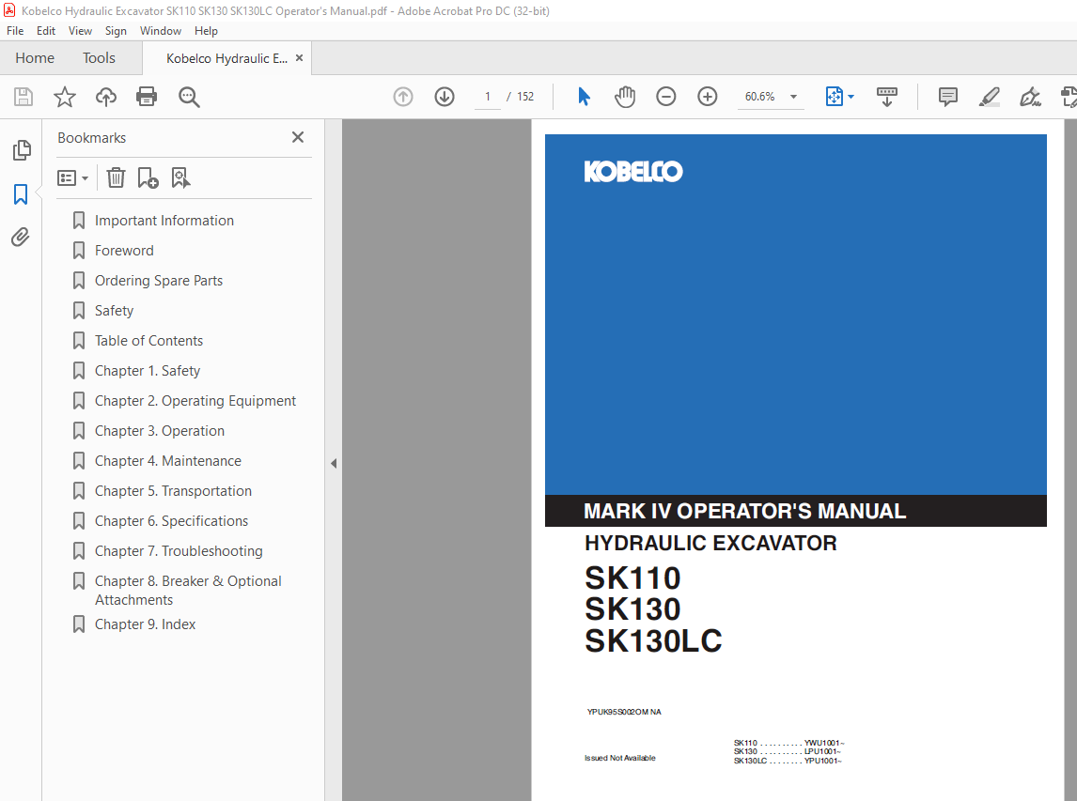
Task: Print the document with printer icon
Action: (147, 97)
